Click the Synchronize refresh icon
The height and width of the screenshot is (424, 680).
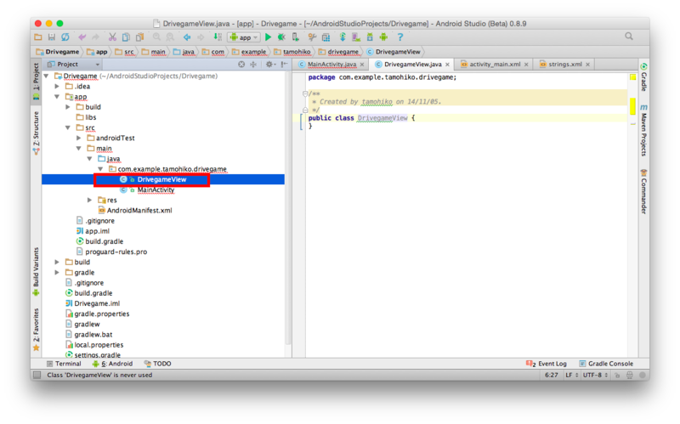coord(65,37)
